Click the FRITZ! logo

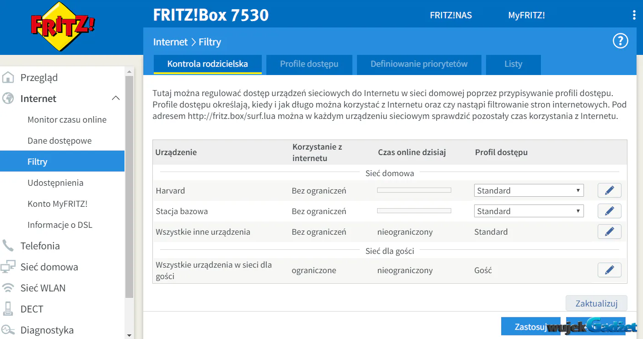coord(63,26)
